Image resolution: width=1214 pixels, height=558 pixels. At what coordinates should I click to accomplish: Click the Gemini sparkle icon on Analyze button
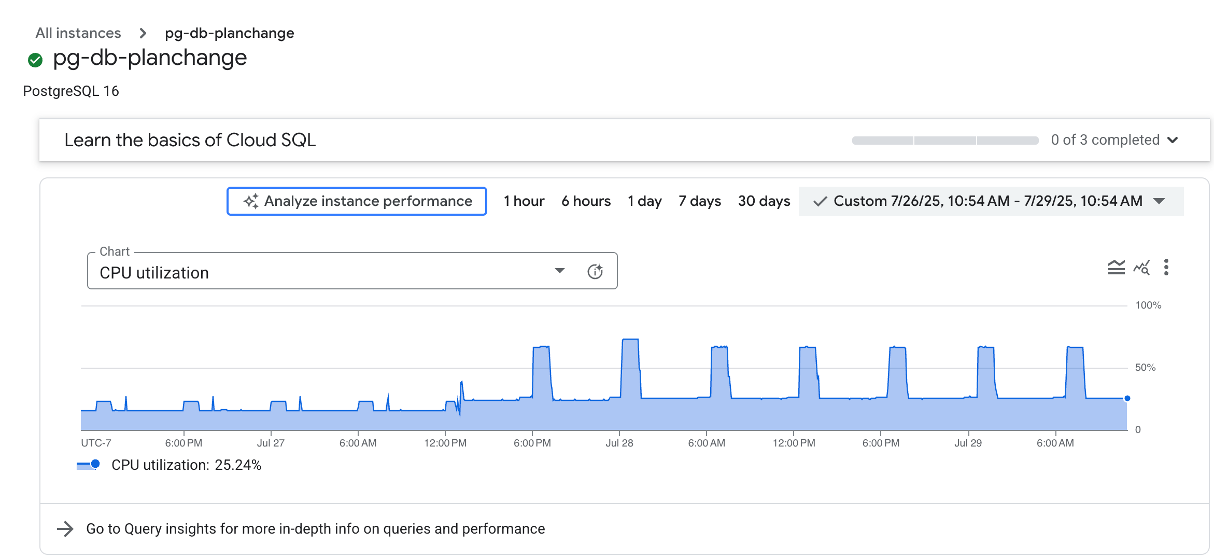(251, 201)
